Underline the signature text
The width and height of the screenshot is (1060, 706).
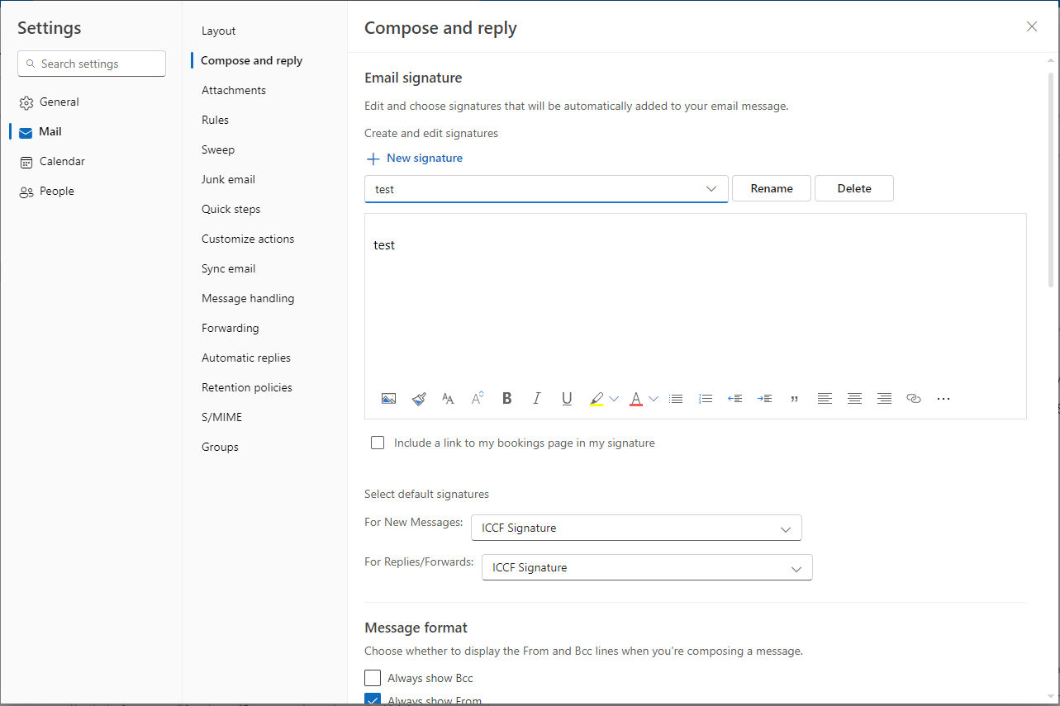[566, 398]
